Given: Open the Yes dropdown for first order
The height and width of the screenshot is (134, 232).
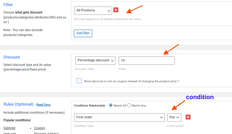Looking at the screenshot, I should [x=174, y=117].
